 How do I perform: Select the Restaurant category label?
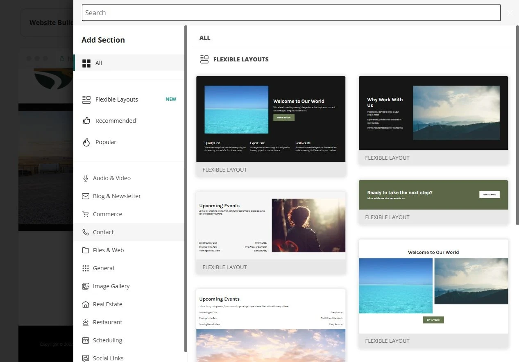107,322
